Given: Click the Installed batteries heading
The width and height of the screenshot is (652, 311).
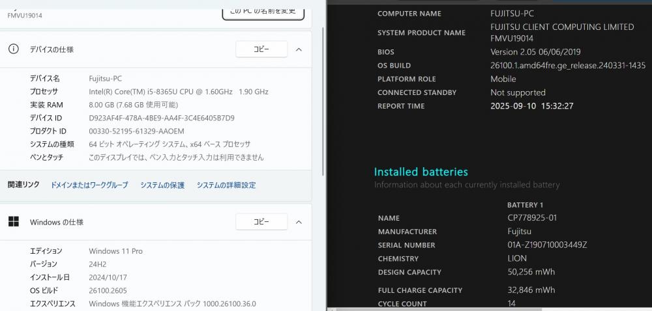Looking at the screenshot, I should tap(421, 172).
